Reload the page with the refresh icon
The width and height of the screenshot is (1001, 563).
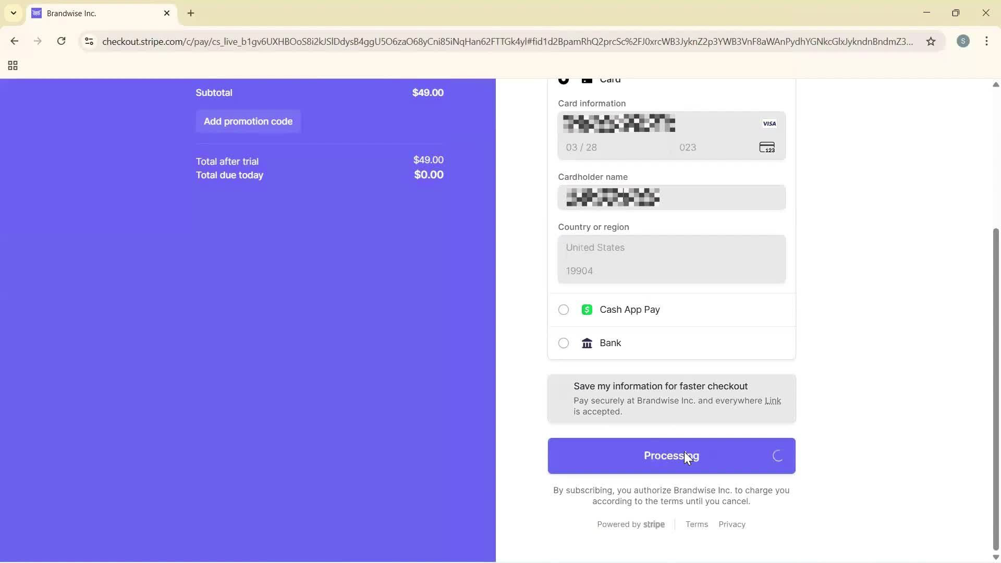click(x=62, y=41)
